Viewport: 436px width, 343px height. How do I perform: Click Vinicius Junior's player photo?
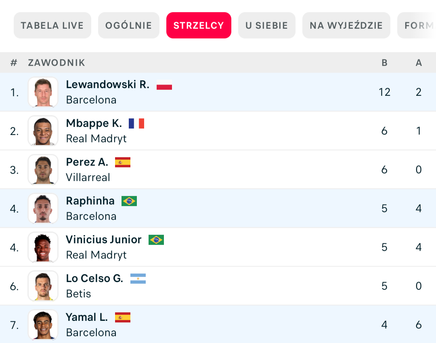point(43,247)
